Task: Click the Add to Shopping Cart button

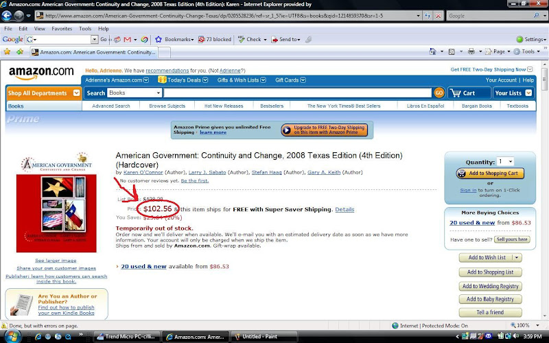Action: tap(490, 174)
